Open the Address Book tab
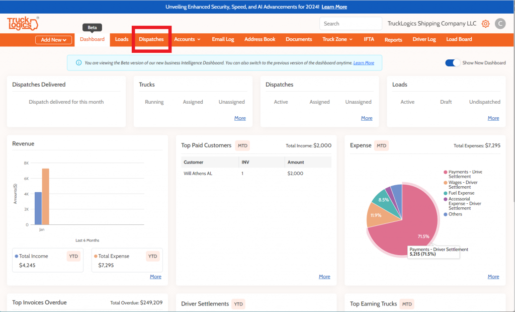This screenshot has height=312, width=515. click(260, 39)
